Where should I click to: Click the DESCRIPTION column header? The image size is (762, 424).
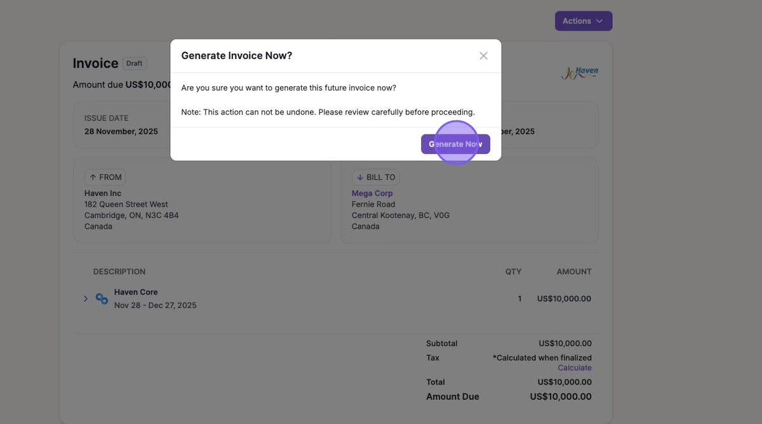pyautogui.click(x=119, y=272)
